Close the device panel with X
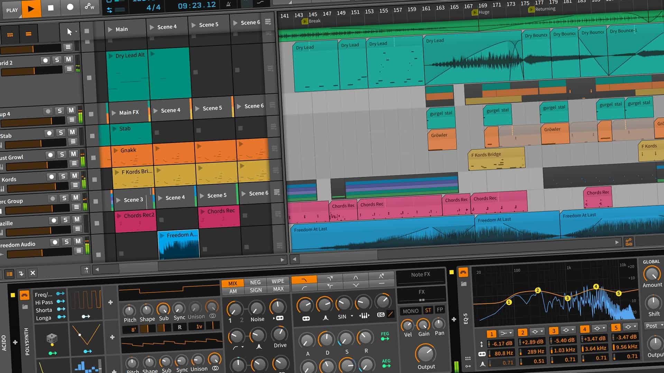The width and height of the screenshot is (664, 373). tap(33, 273)
